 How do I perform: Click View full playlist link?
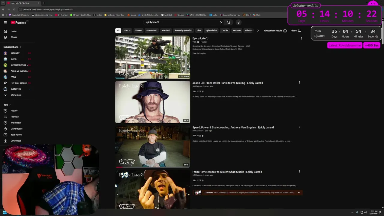coord(199,53)
